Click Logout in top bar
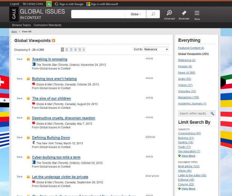The width and height of the screenshot is (232, 196). [x=14, y=4]
